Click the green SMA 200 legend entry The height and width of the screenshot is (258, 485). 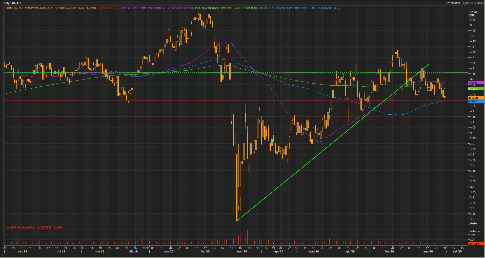[x=230, y=8]
